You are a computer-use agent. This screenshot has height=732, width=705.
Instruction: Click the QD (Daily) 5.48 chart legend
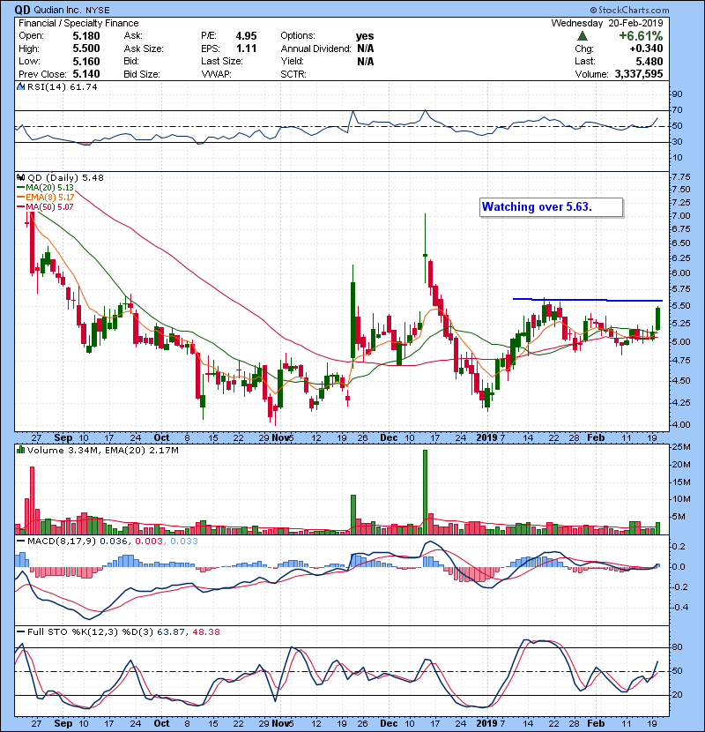click(x=65, y=177)
